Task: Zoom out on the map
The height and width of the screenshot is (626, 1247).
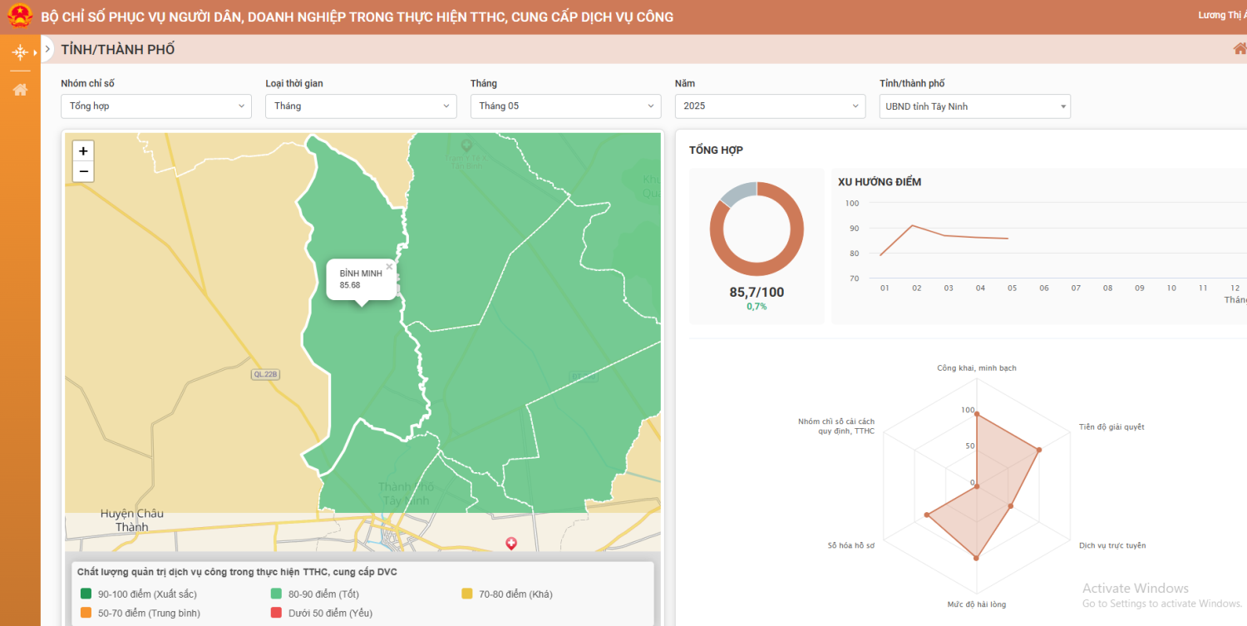Action: click(83, 171)
